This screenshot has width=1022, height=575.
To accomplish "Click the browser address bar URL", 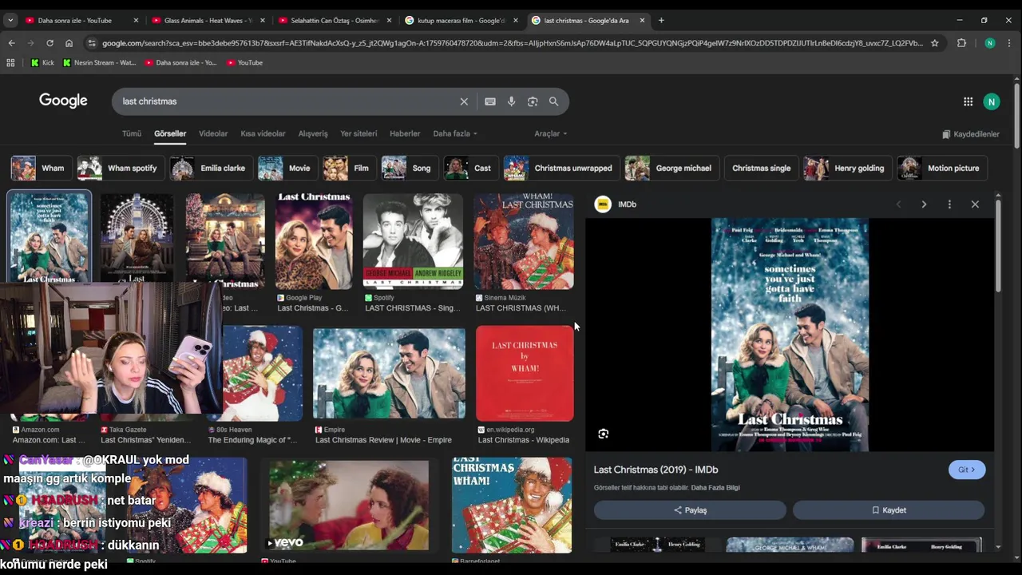I will pyautogui.click(x=511, y=43).
